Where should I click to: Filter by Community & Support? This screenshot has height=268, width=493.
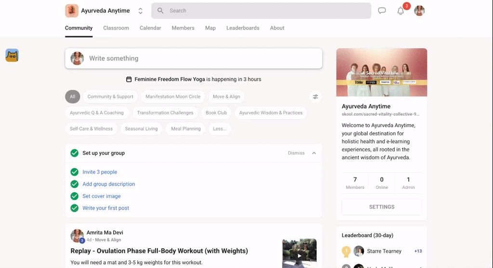click(x=110, y=97)
